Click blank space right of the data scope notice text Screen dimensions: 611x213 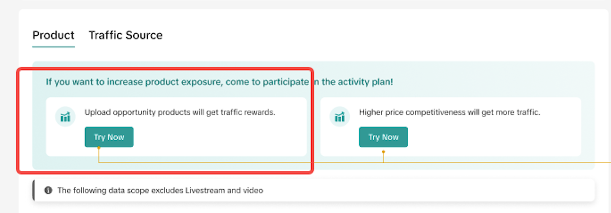point(424,190)
